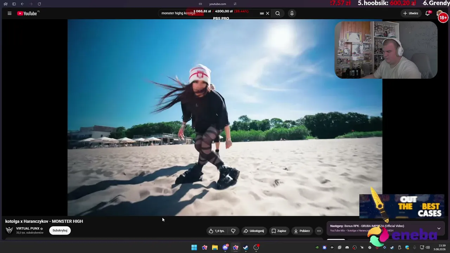The width and height of the screenshot is (450, 253).
Task: Download the video with Pobierz
Action: tap(302, 231)
